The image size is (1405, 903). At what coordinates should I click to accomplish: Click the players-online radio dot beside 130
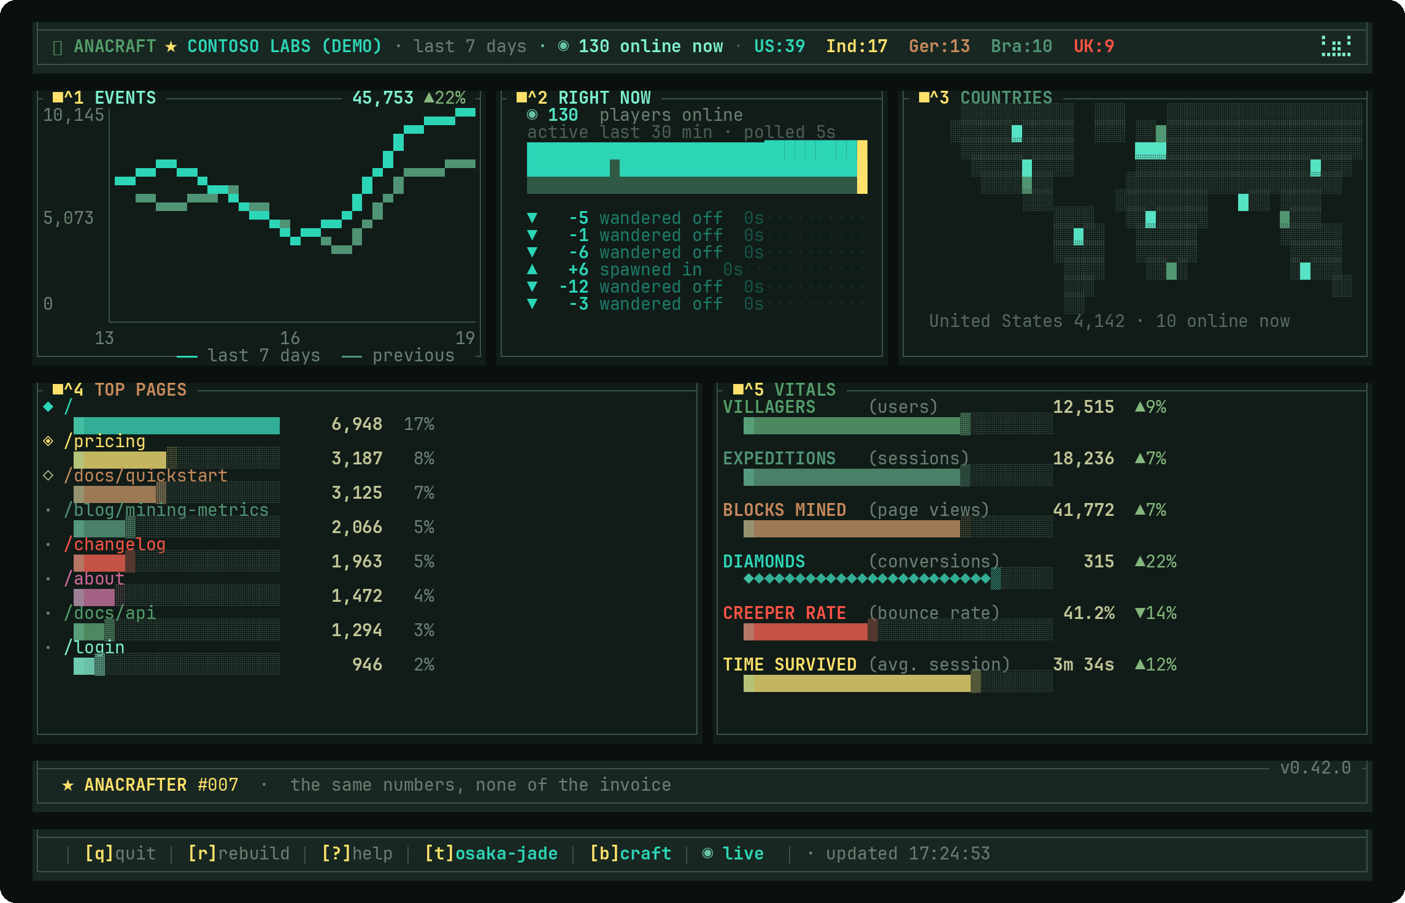[532, 115]
